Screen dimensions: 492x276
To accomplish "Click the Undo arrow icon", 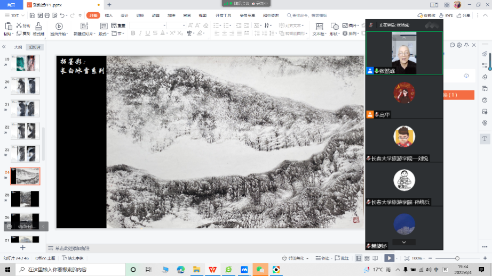I will (x=62, y=15).
